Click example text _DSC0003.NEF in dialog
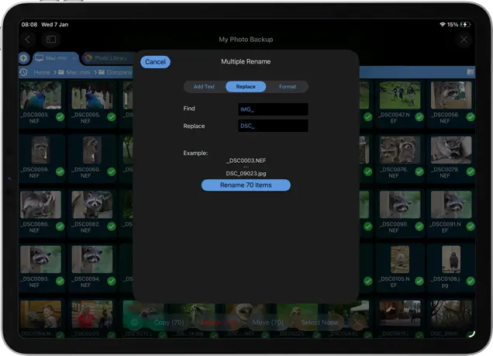The width and height of the screenshot is (493, 356). tap(246, 161)
